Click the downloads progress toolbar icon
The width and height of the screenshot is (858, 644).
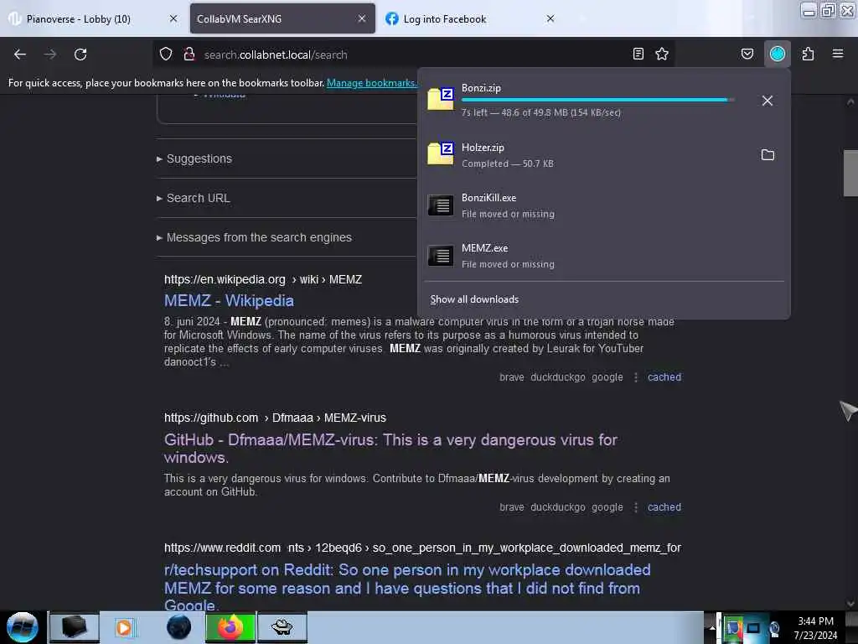777,54
